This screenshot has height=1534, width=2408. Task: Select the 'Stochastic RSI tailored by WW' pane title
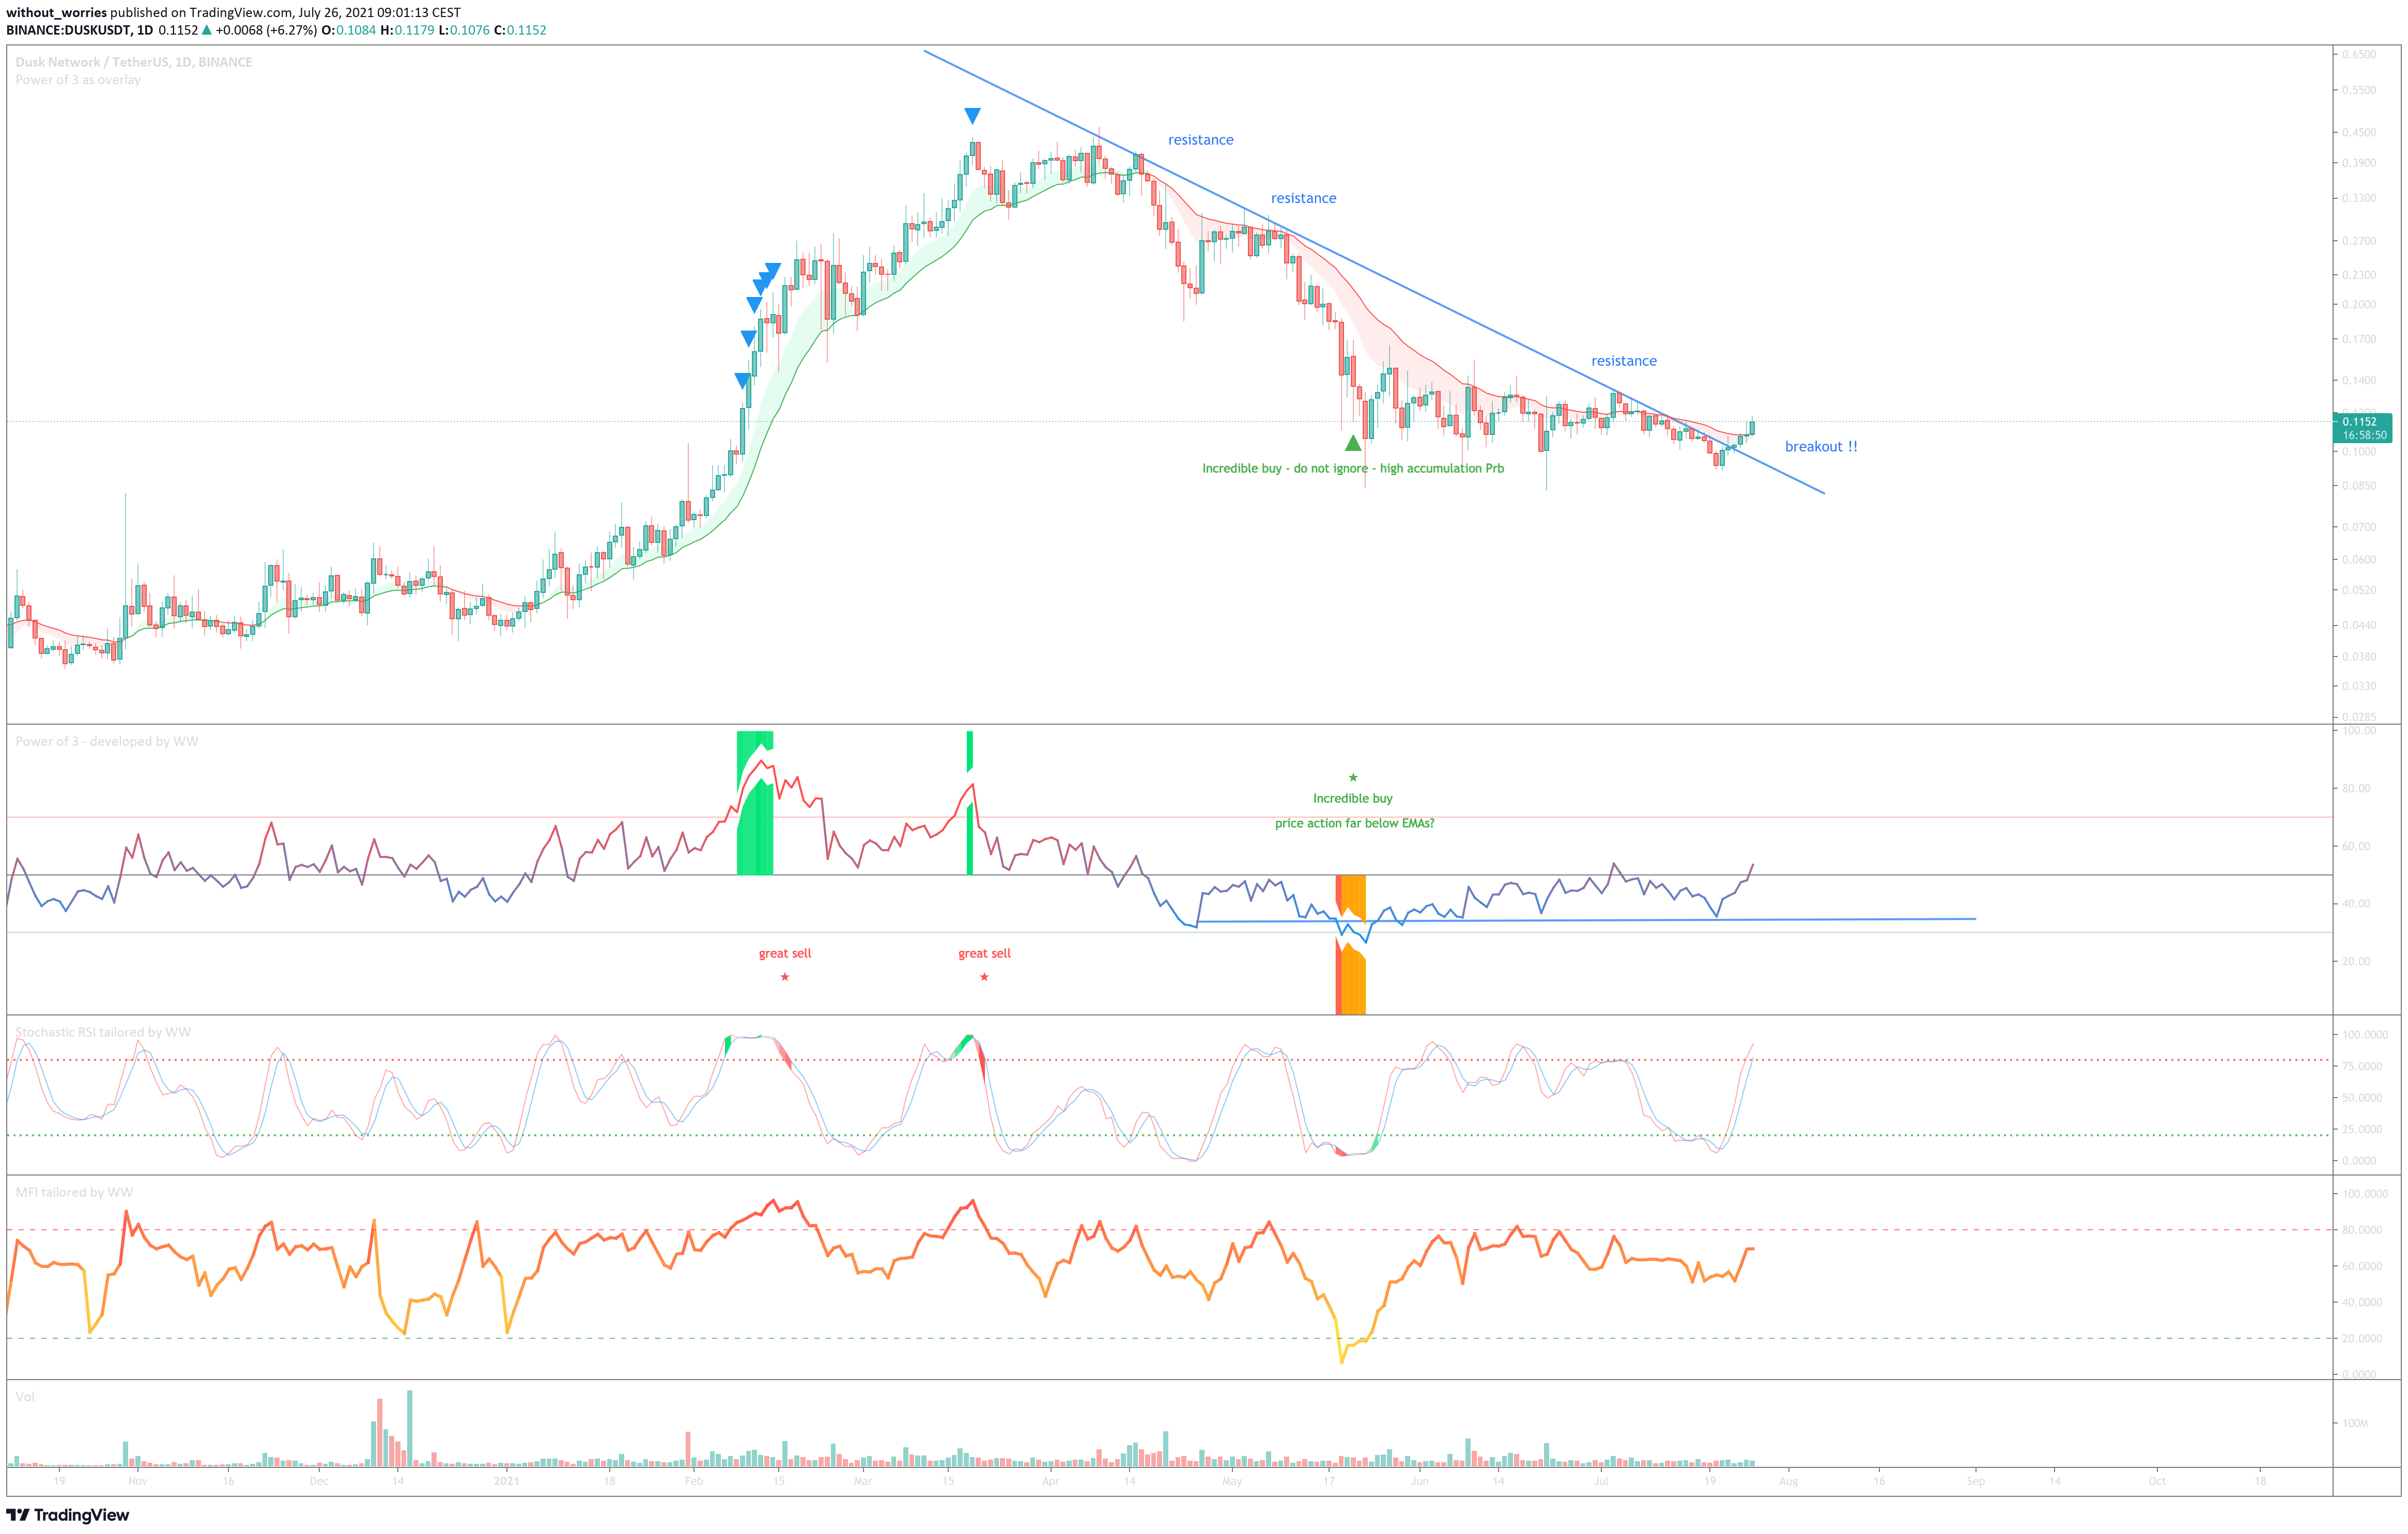tap(103, 1032)
